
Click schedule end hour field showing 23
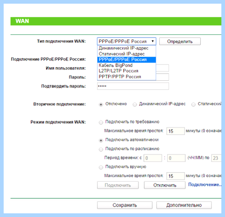tap(216, 158)
